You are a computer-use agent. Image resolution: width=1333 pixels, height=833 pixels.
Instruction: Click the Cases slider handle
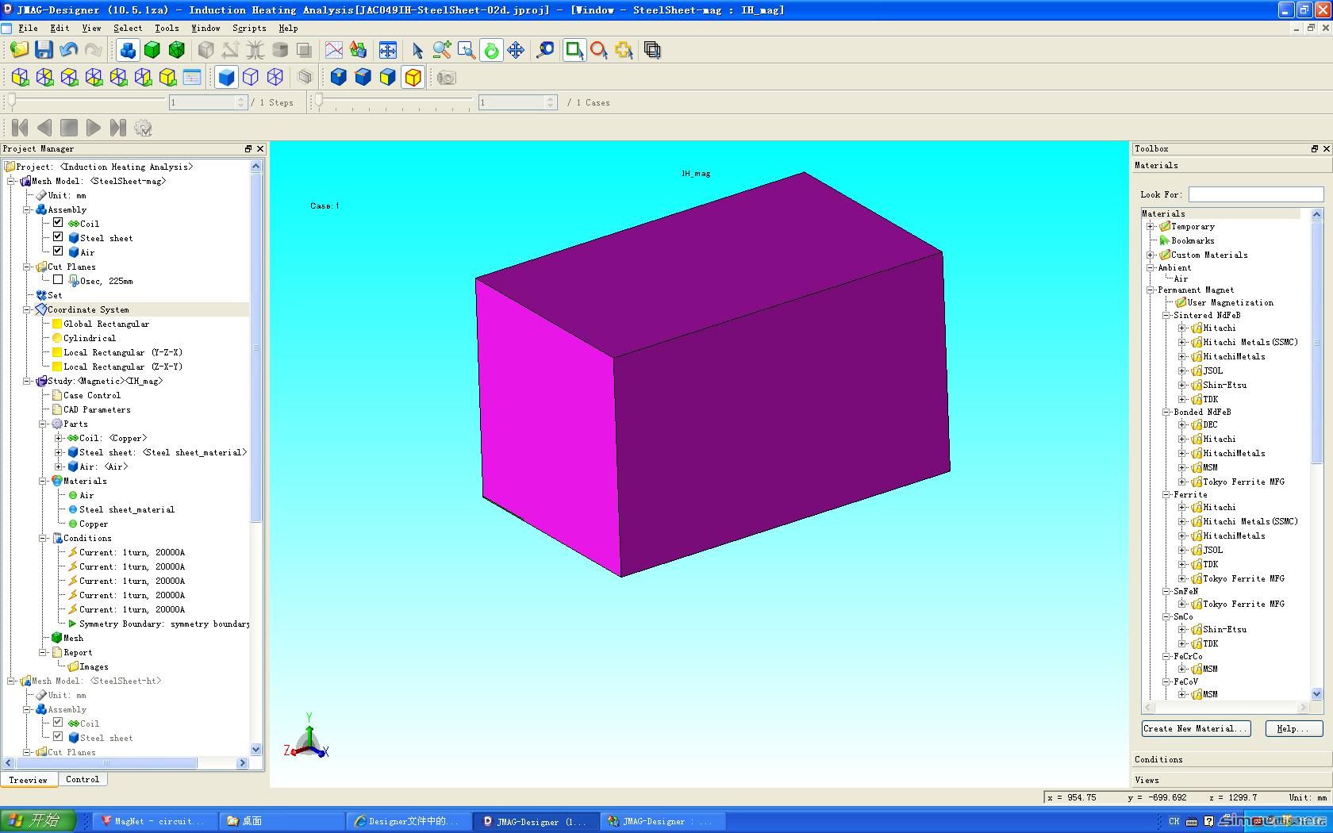tap(319, 101)
